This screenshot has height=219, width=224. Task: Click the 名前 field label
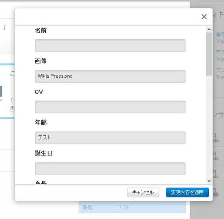pyautogui.click(x=41, y=30)
